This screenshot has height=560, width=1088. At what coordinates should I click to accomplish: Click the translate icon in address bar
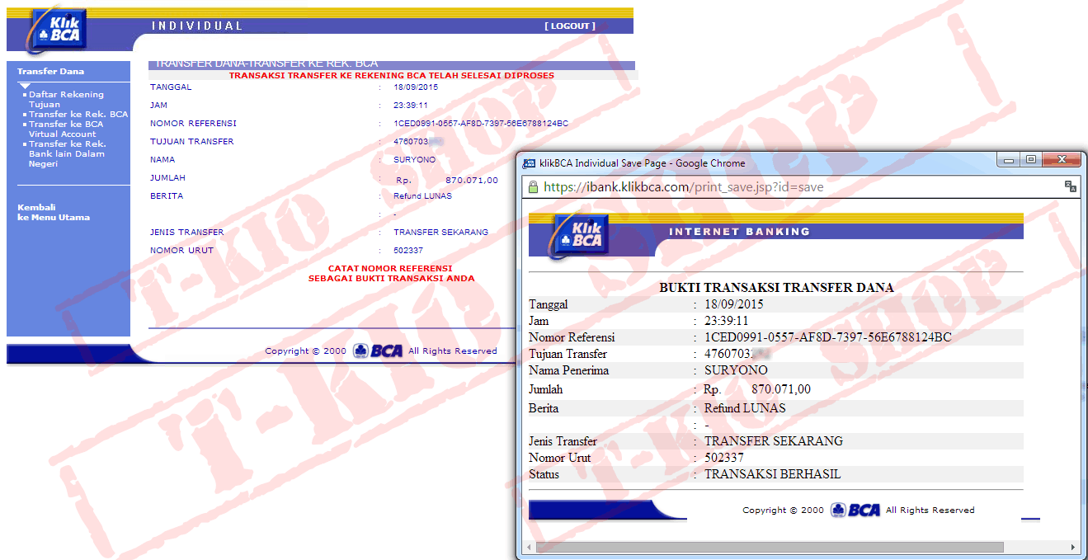click(1070, 187)
